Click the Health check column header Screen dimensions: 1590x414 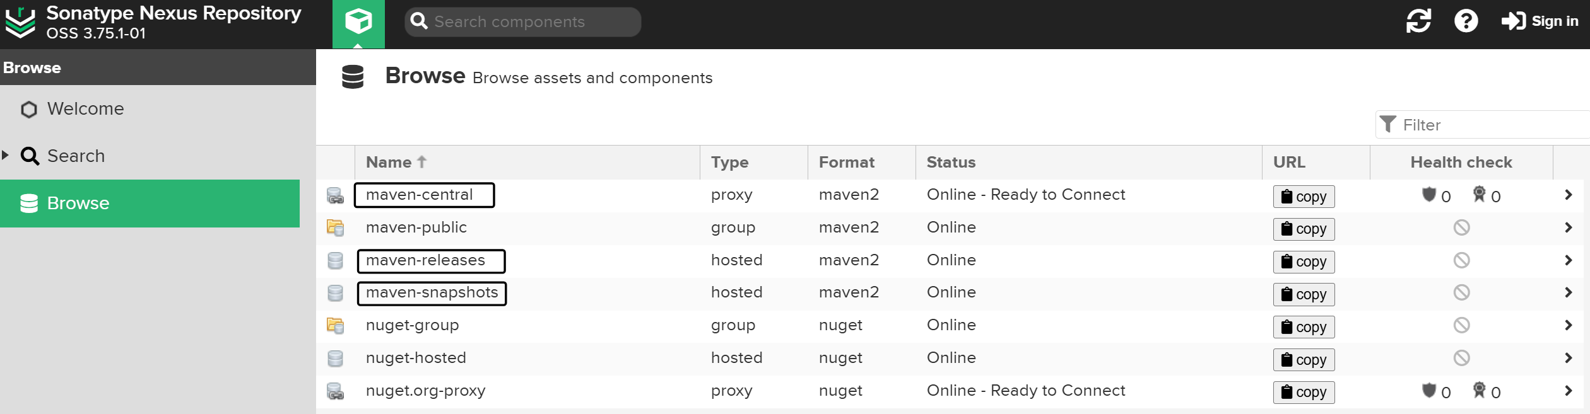[1461, 162]
